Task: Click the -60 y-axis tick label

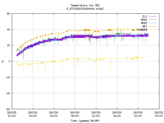Action: click(x=8, y=109)
